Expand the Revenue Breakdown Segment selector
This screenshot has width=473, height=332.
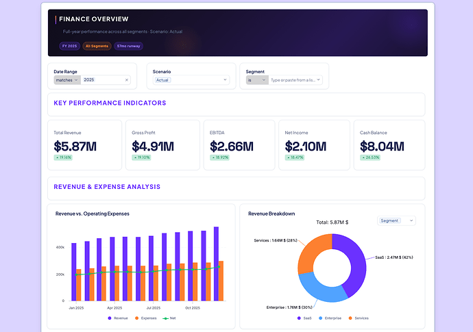tap(396, 220)
